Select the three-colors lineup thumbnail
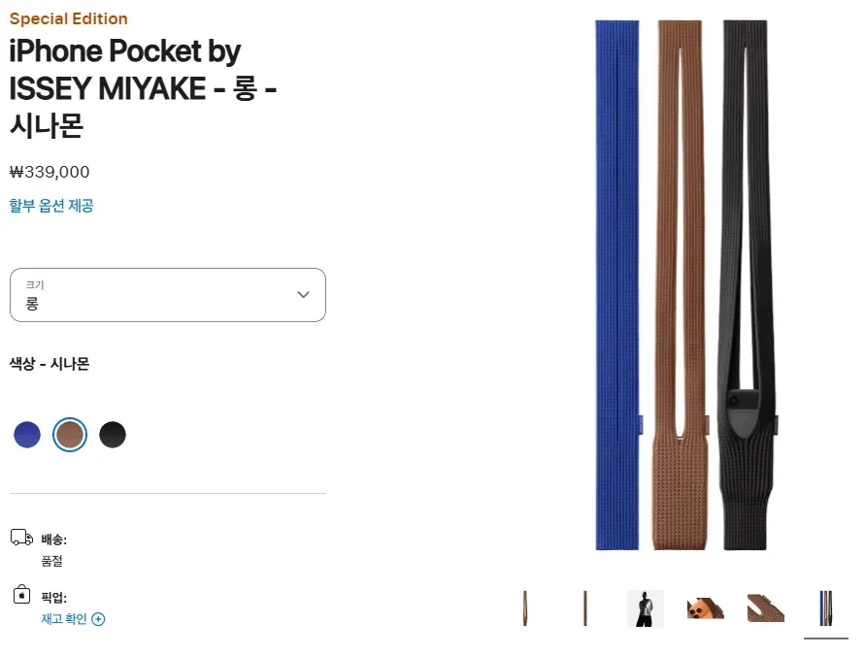 pos(825,608)
